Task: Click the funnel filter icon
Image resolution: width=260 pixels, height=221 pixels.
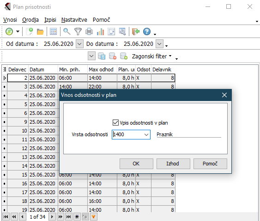Action: tap(78, 32)
